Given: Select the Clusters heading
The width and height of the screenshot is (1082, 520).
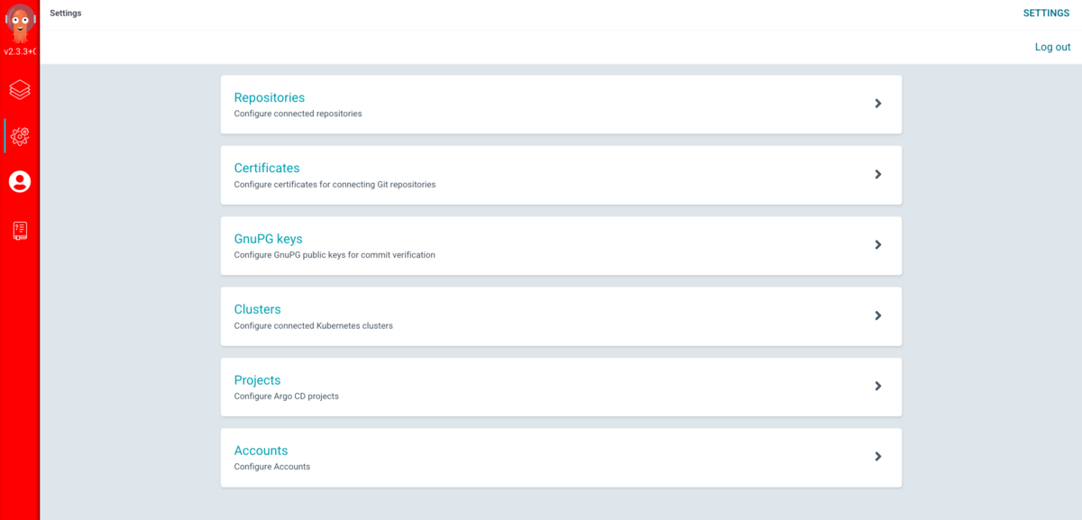Looking at the screenshot, I should [258, 309].
